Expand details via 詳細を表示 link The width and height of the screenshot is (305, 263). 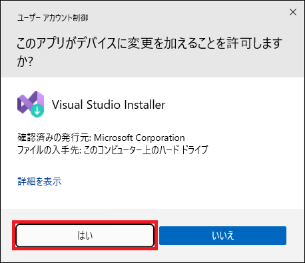tap(39, 182)
